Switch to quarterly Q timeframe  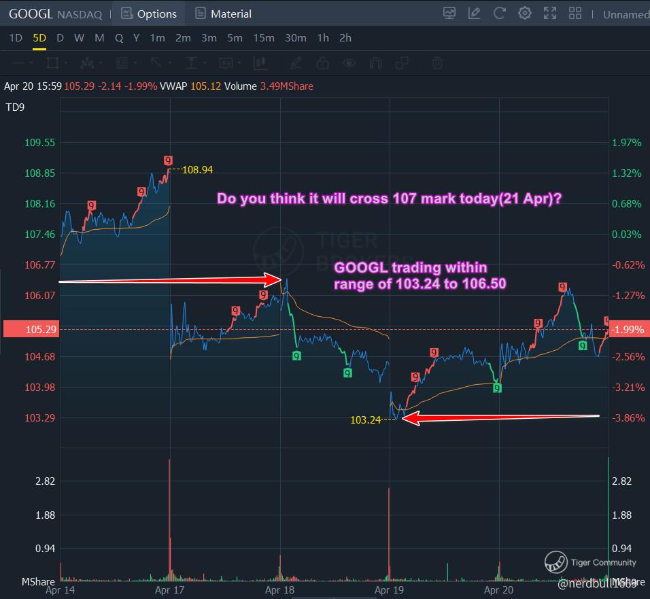click(119, 38)
